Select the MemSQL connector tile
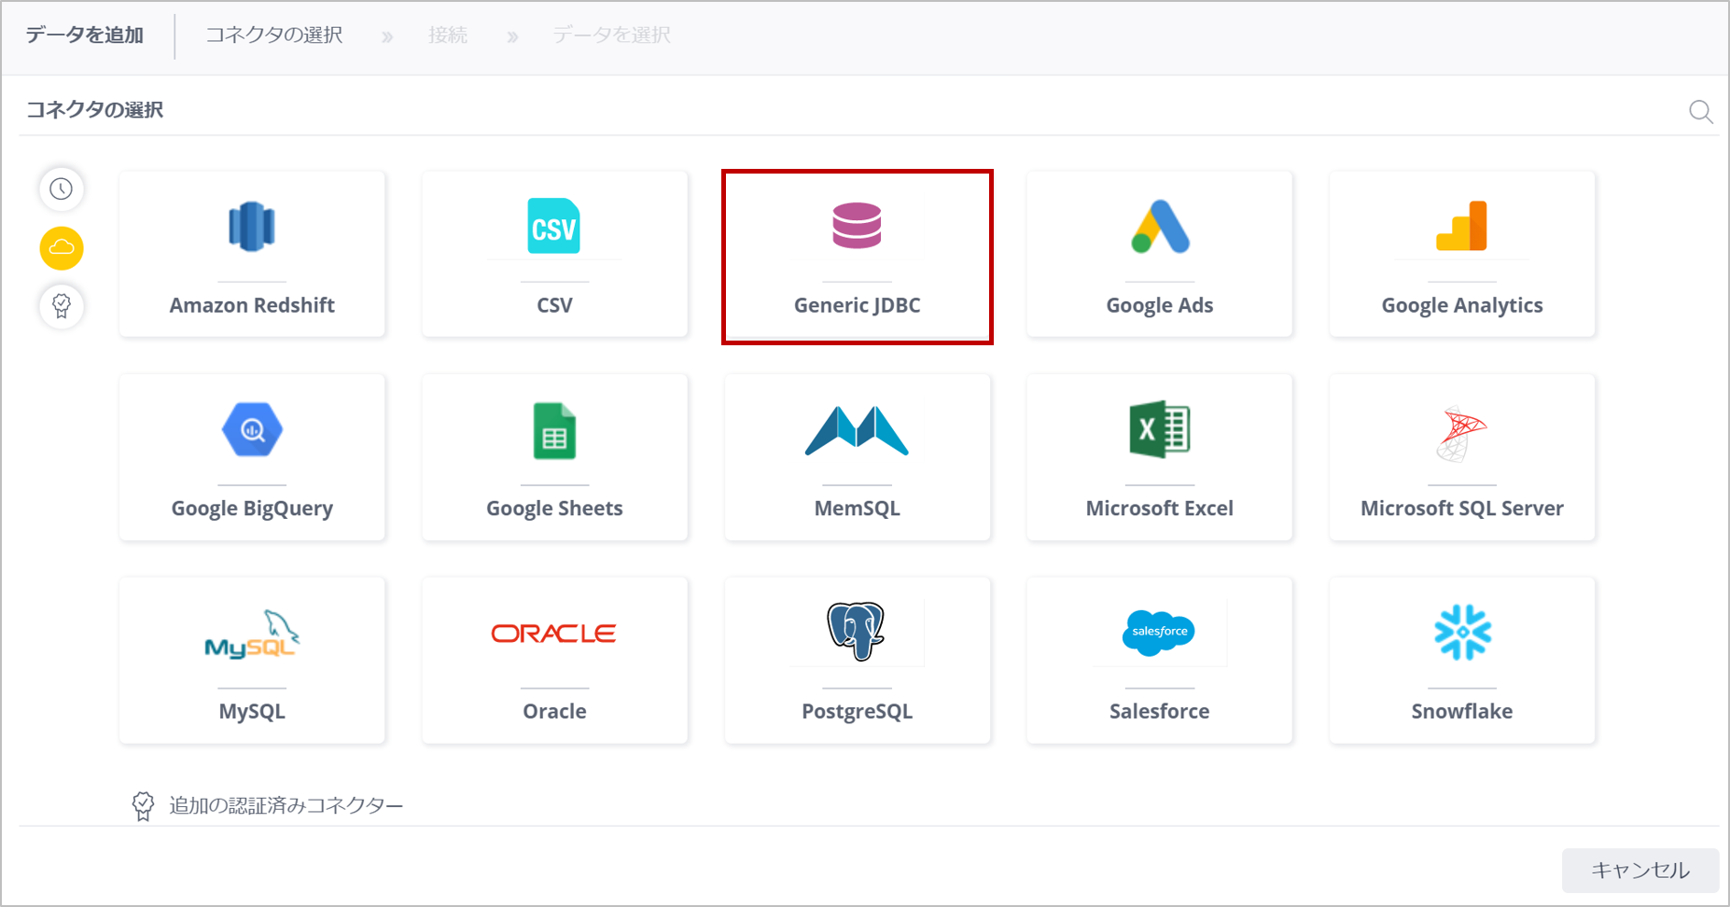The width and height of the screenshot is (1730, 907). (857, 457)
